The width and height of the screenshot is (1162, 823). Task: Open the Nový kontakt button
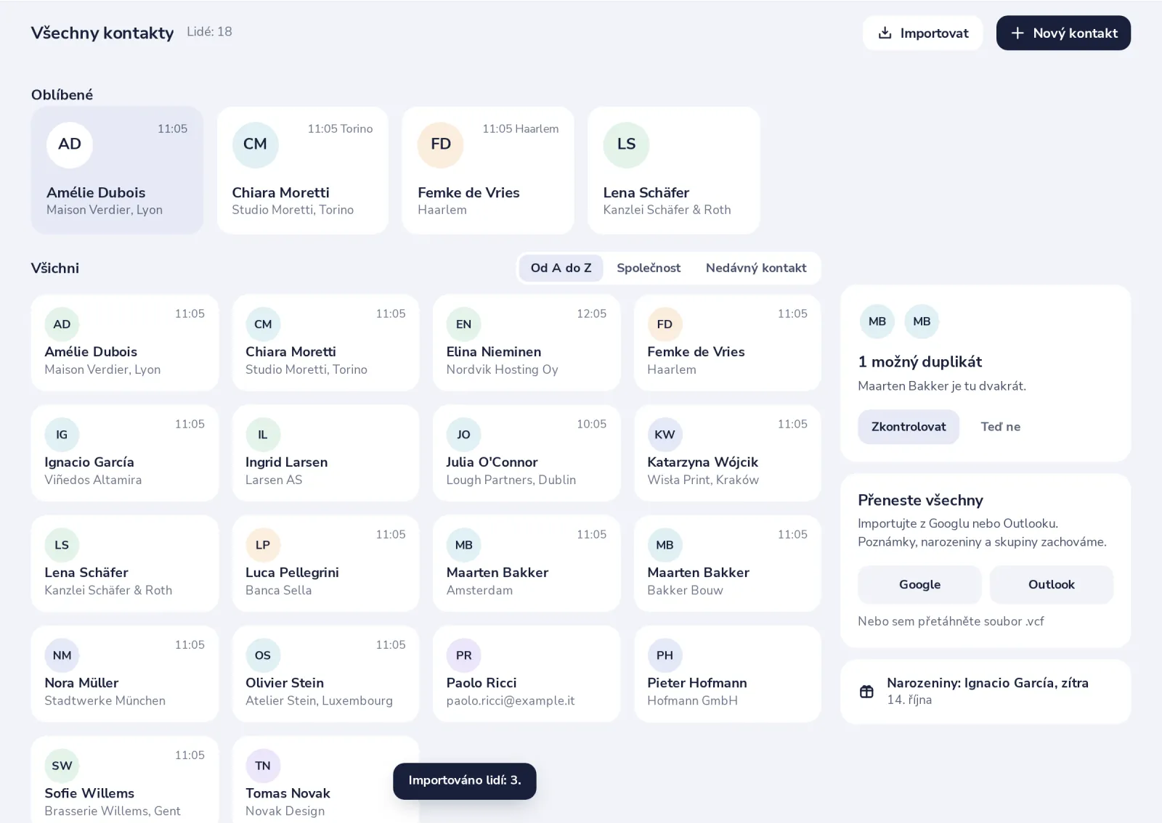click(1063, 33)
